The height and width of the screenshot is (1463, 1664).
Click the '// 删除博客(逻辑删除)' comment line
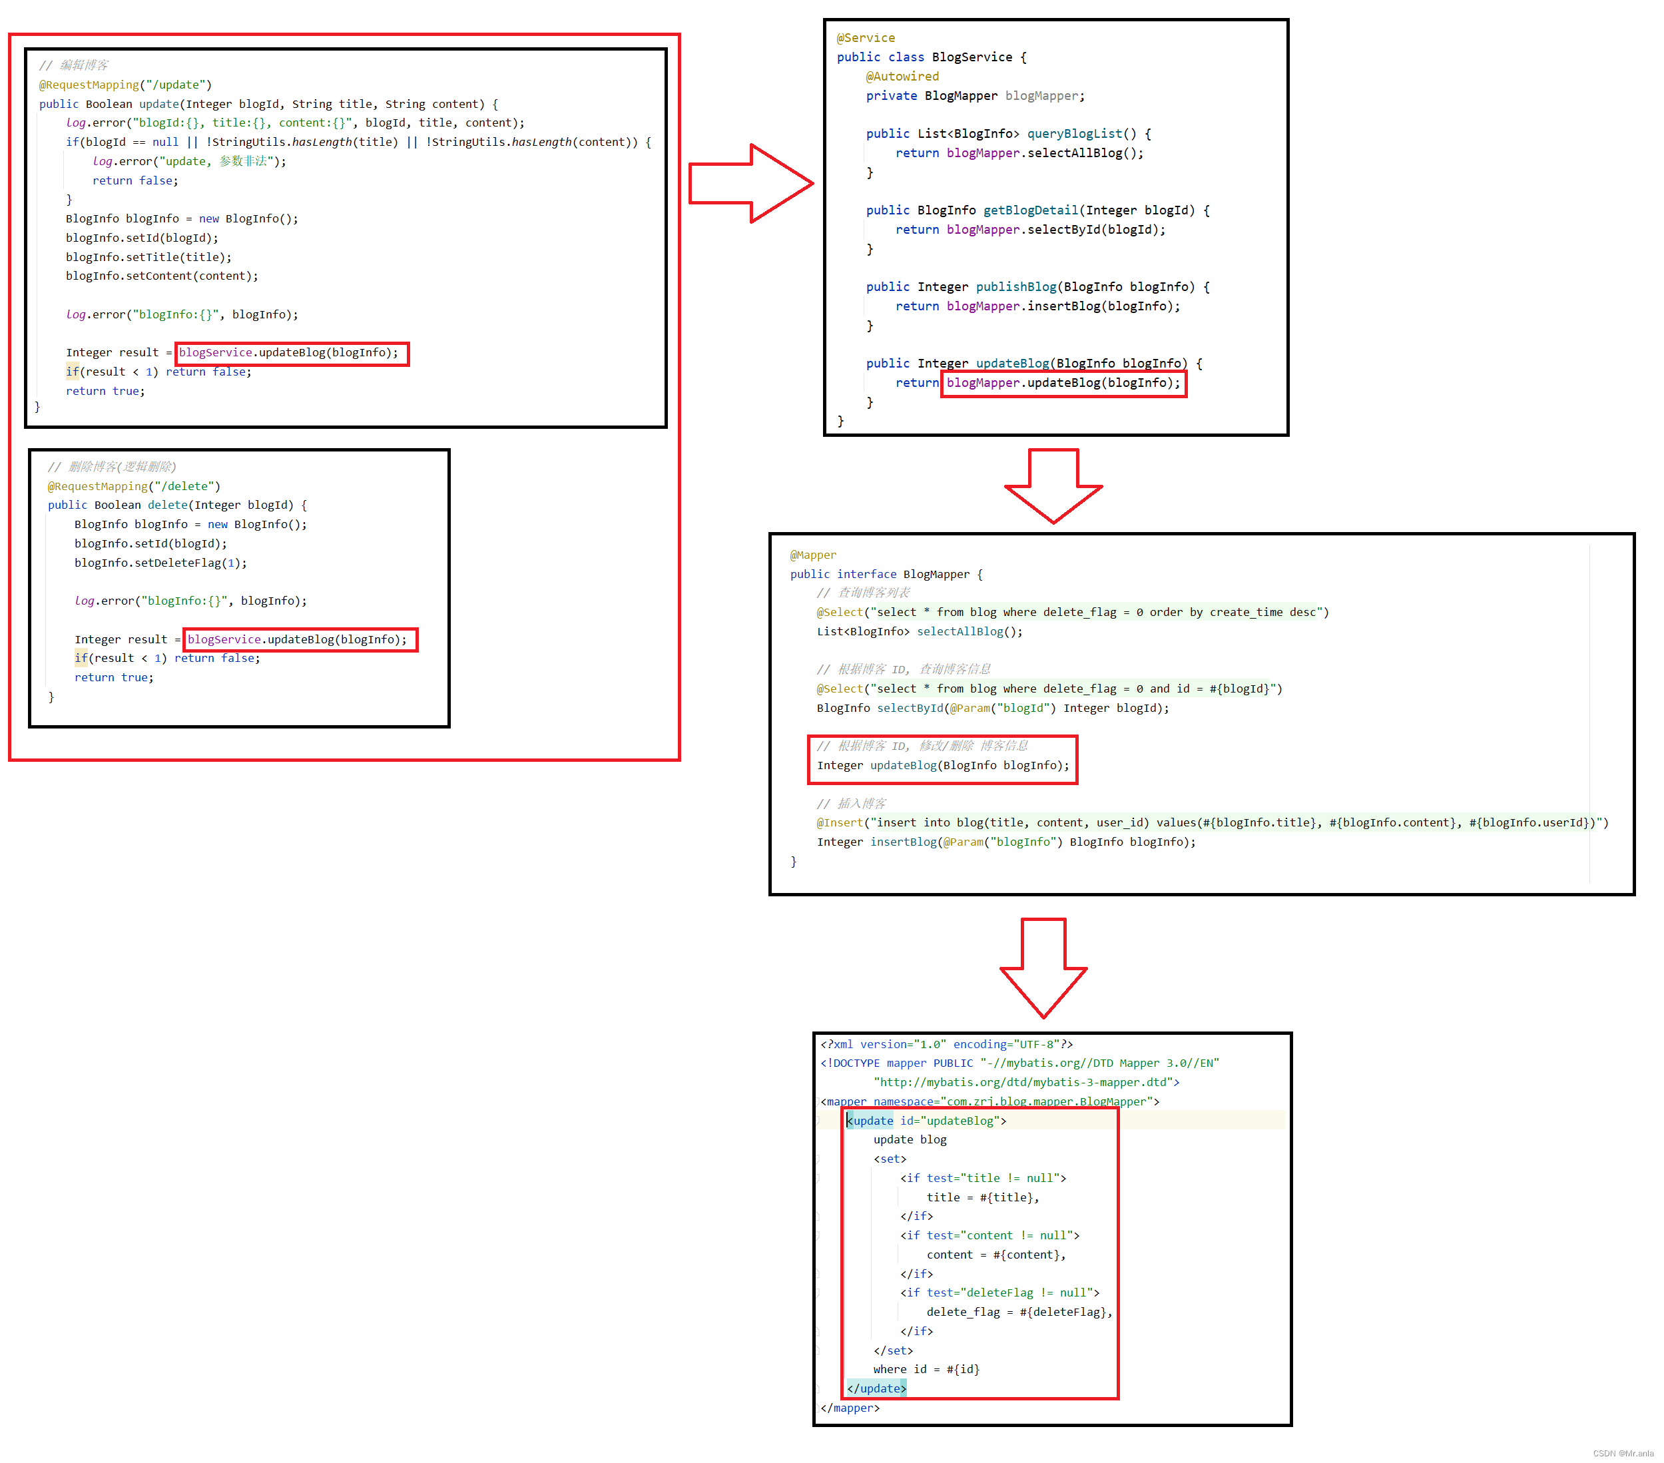(113, 467)
